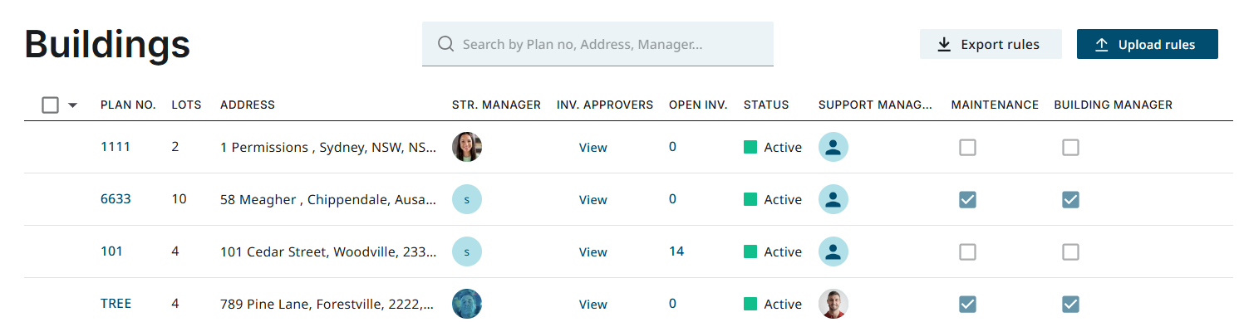The width and height of the screenshot is (1244, 327).
Task: Focus the search by Plan no field
Action: tap(597, 44)
